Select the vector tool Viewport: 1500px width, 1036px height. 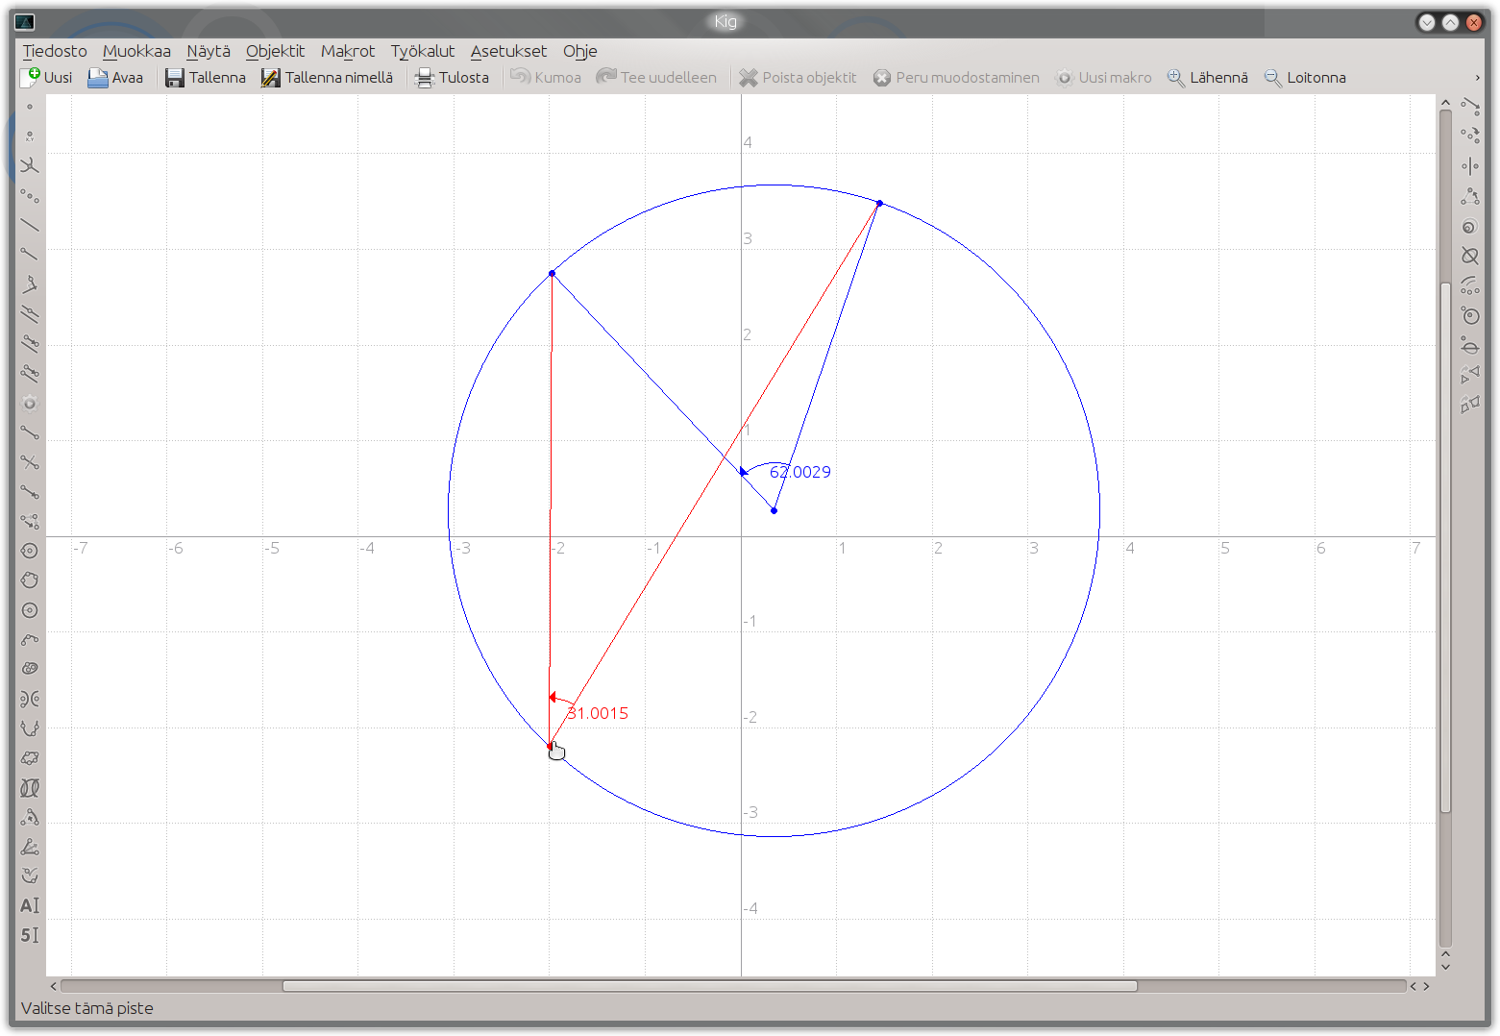[30, 492]
